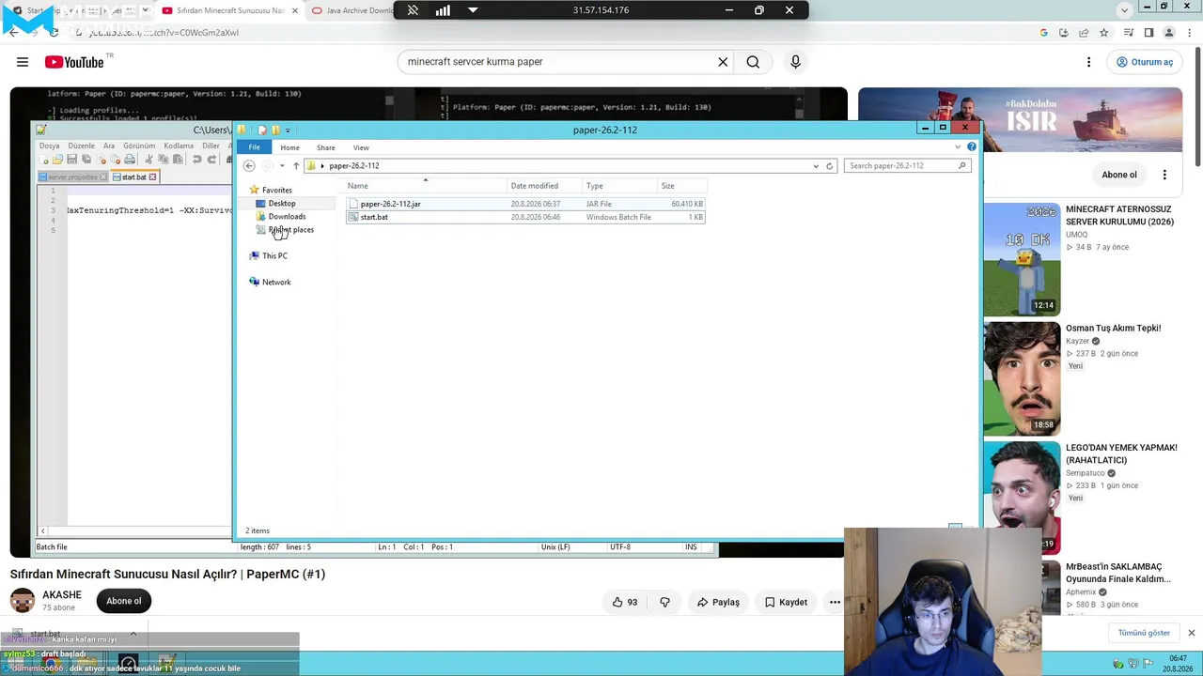Screen dimensions: 1203x676
Task: Select Desktop in Explorer navigation pane
Action: (x=281, y=204)
